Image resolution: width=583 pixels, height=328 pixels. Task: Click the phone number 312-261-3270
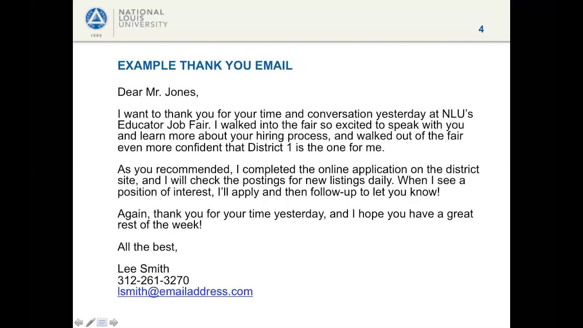point(153,280)
